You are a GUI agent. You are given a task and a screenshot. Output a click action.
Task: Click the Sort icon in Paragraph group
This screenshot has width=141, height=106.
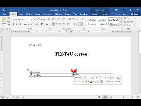click(78, 19)
